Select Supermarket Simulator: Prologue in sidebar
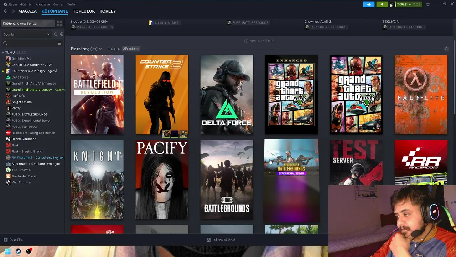Image resolution: width=456 pixels, height=257 pixels. coord(36,164)
